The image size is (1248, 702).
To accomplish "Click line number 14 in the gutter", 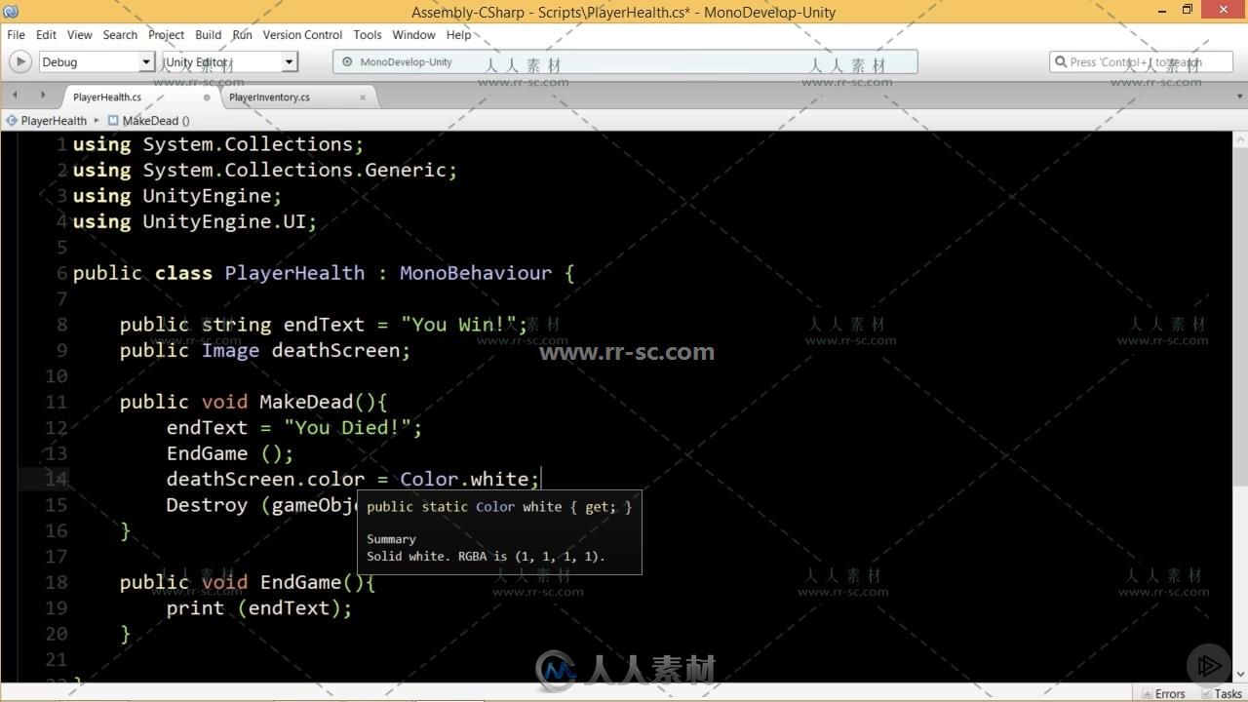I will point(57,479).
